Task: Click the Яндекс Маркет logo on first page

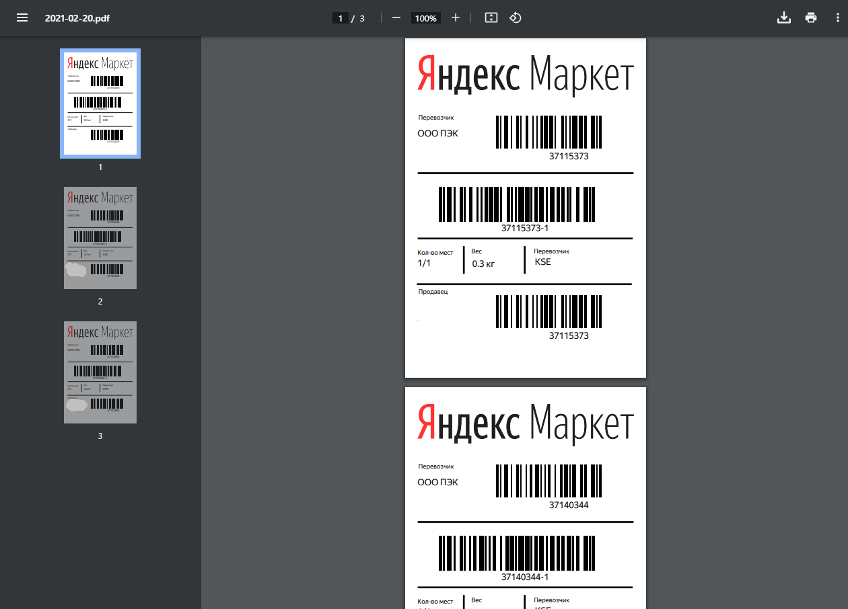Action: tap(525, 73)
